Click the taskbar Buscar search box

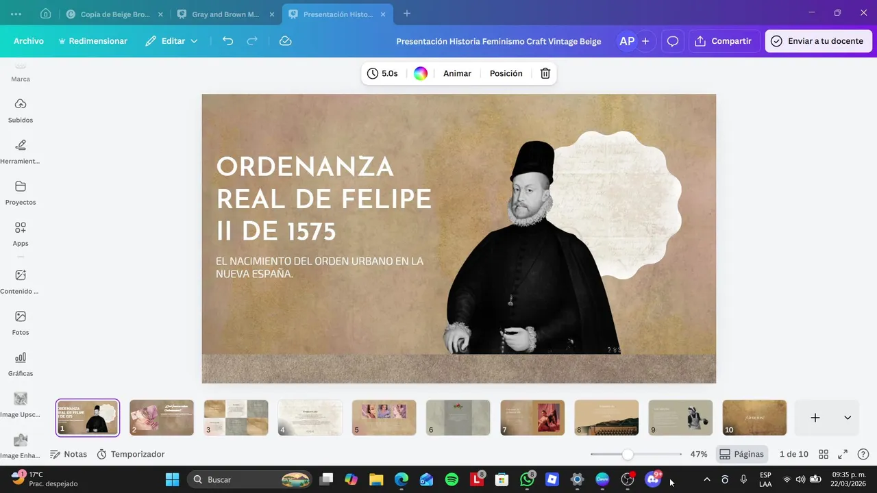tap(250, 479)
